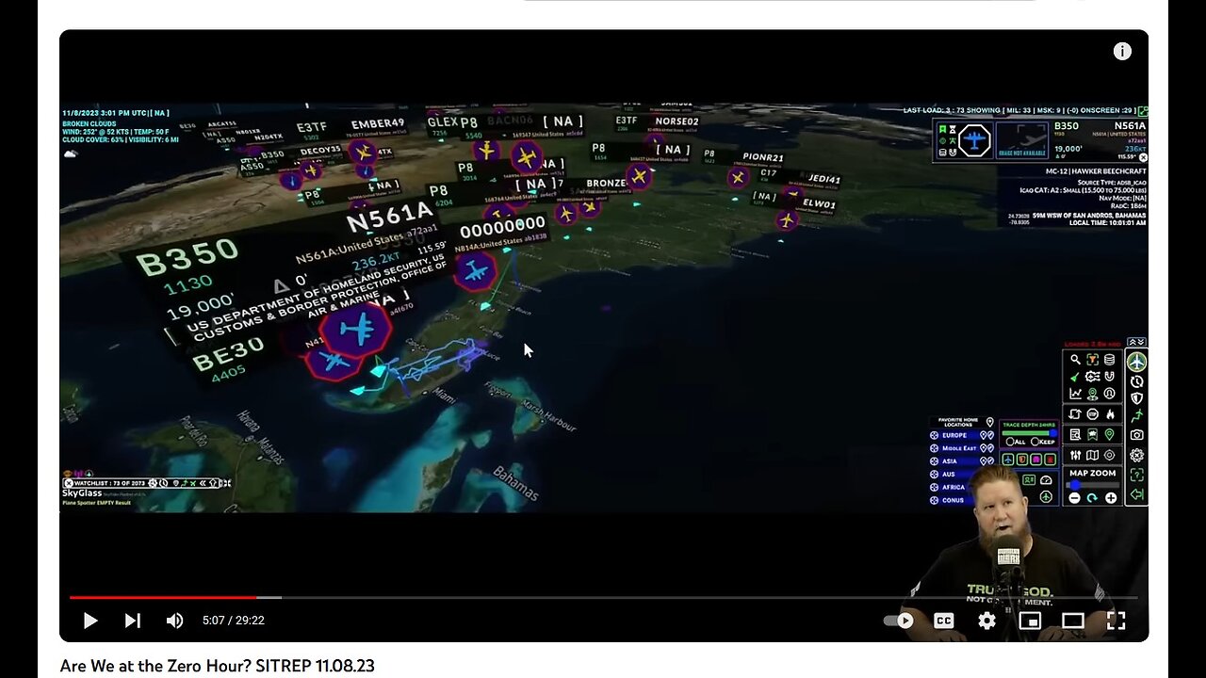Click the large N561A aircraft label
The height and width of the screenshot is (678, 1206).
tap(389, 218)
